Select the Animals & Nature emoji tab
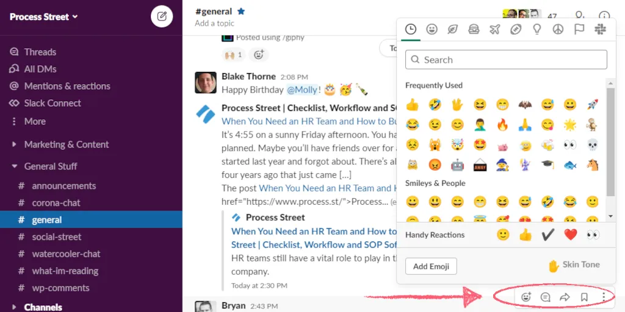Image resolution: width=625 pixels, height=312 pixels. coord(453,29)
